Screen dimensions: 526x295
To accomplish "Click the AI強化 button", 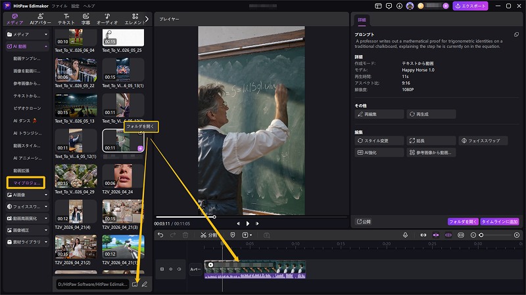I will point(379,153).
